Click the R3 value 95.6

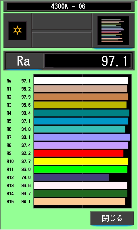(26, 105)
